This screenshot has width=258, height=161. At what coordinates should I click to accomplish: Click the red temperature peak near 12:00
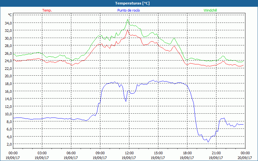127,30
